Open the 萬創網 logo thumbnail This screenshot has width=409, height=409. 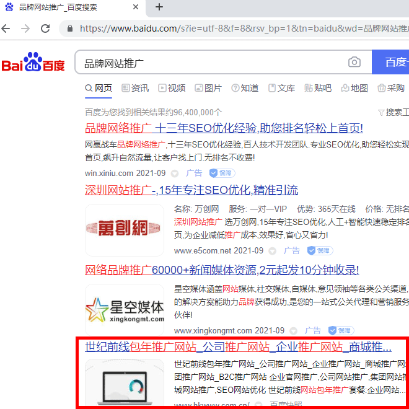(x=125, y=230)
